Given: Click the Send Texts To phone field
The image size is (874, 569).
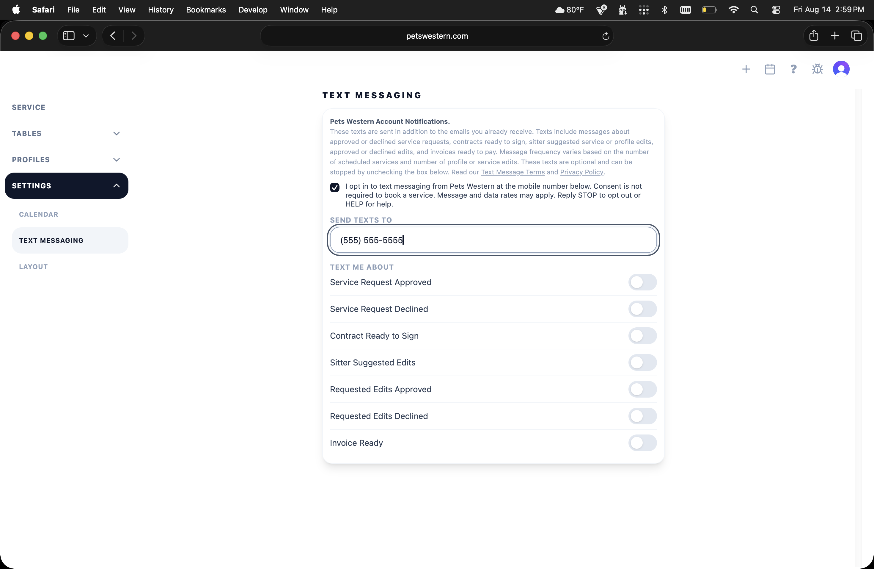Looking at the screenshot, I should (x=493, y=240).
